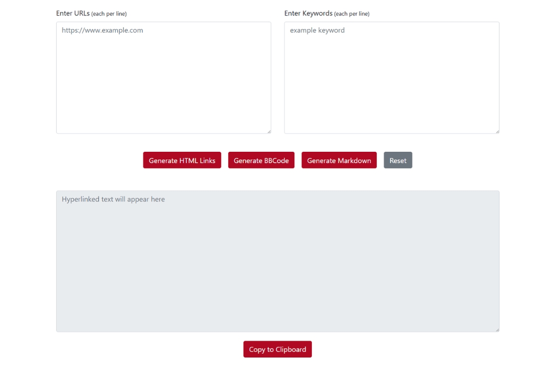The width and height of the screenshot is (556, 367).
Task: Copy the output with Copy to Clipboard
Action: point(277,349)
